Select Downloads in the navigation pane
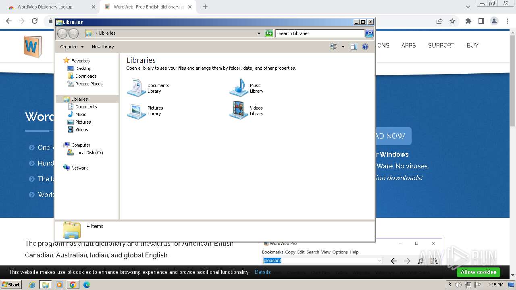 point(85,76)
